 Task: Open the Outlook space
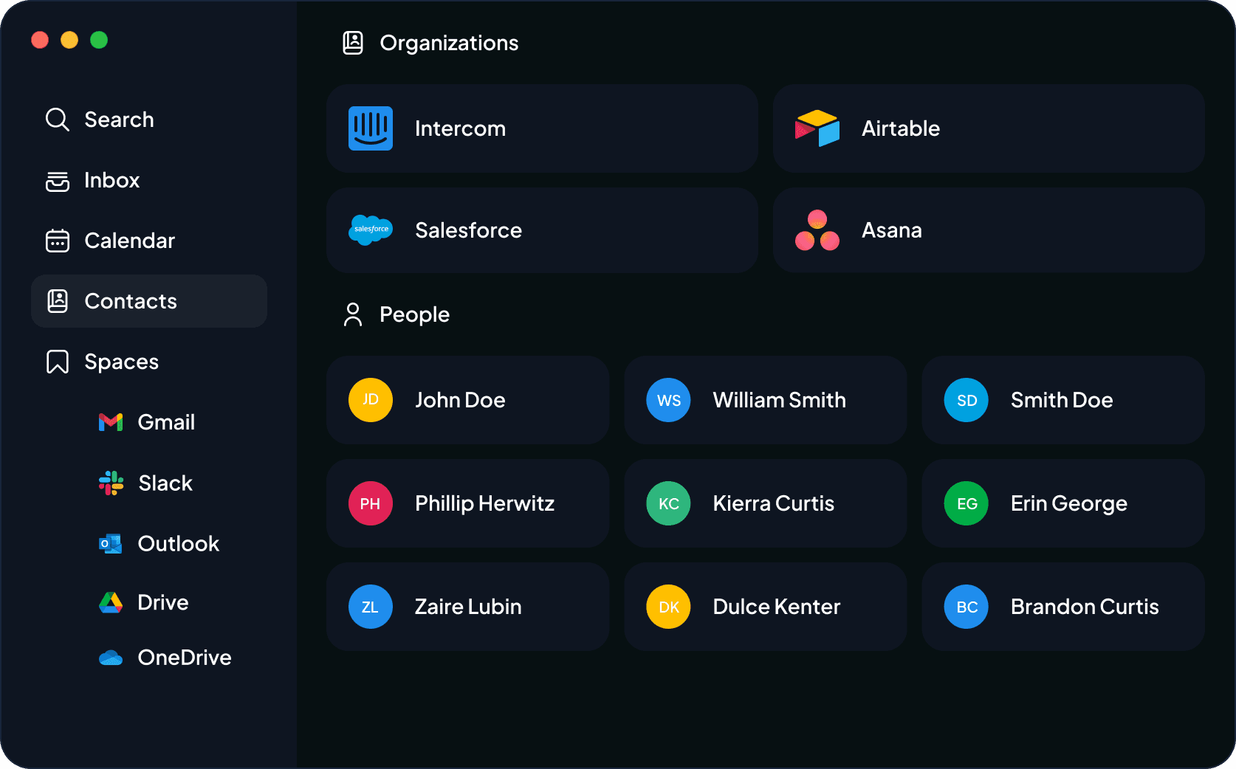tap(159, 544)
